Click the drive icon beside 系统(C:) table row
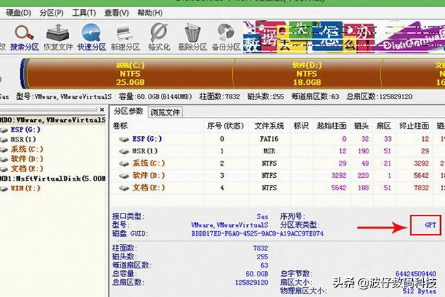 pyautogui.click(x=124, y=164)
